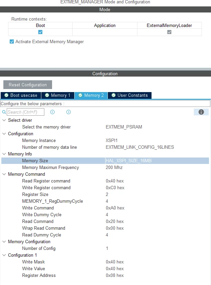Collapse the Configuration 1 group
Viewport: 211px width, 285px height.
[4, 255]
